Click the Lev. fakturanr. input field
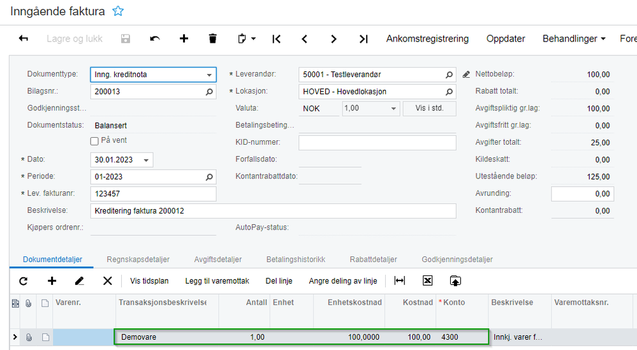 coord(153,194)
